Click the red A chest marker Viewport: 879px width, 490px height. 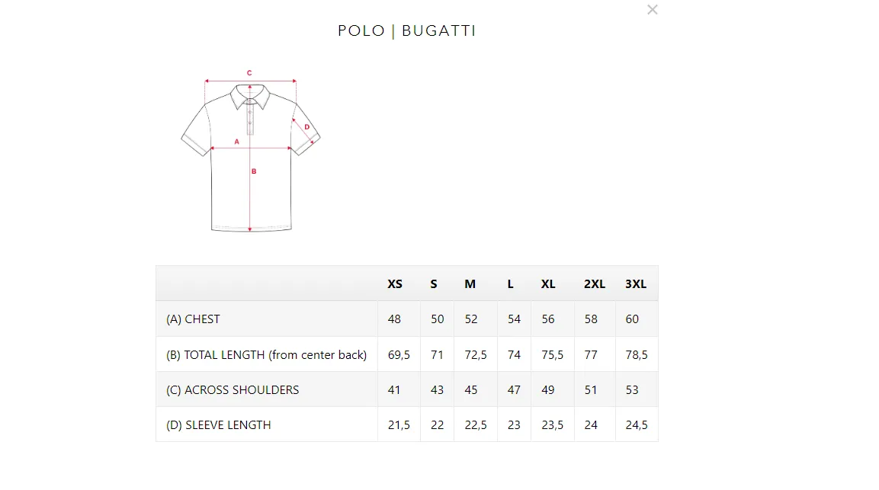point(236,142)
